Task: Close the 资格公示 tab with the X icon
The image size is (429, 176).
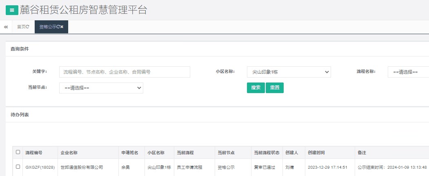Action: [x=62, y=27]
